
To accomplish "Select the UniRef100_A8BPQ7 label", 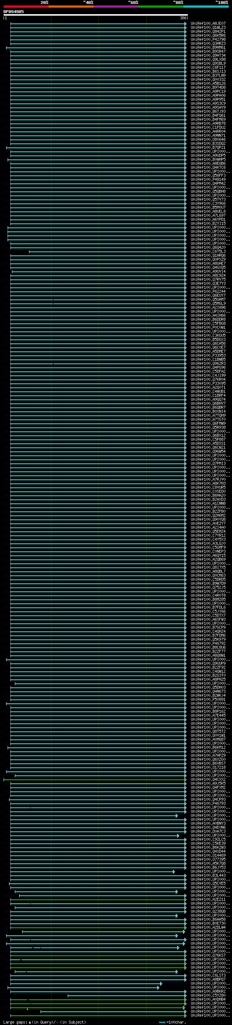I will coord(208,979).
